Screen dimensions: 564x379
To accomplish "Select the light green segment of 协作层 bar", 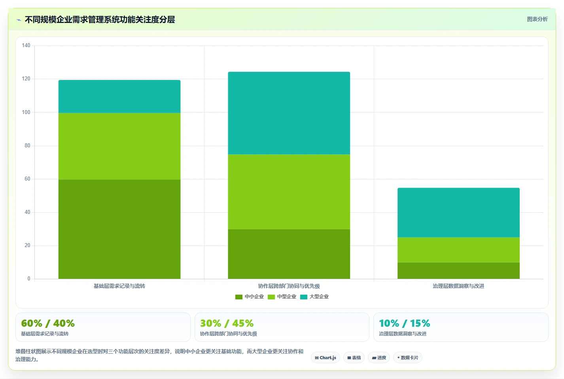I will pyautogui.click(x=289, y=192).
